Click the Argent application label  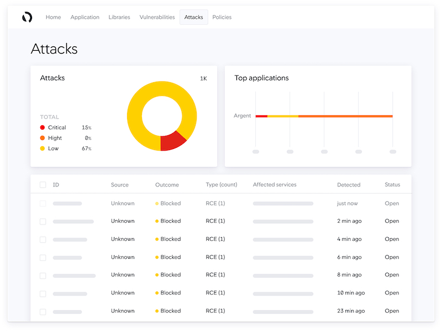pos(242,116)
